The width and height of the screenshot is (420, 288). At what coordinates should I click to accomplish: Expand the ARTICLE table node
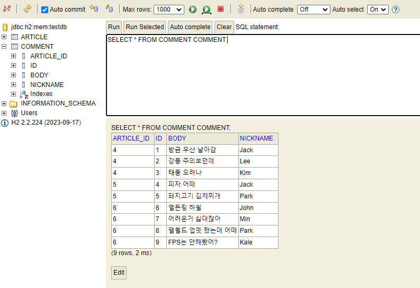(x=4, y=37)
